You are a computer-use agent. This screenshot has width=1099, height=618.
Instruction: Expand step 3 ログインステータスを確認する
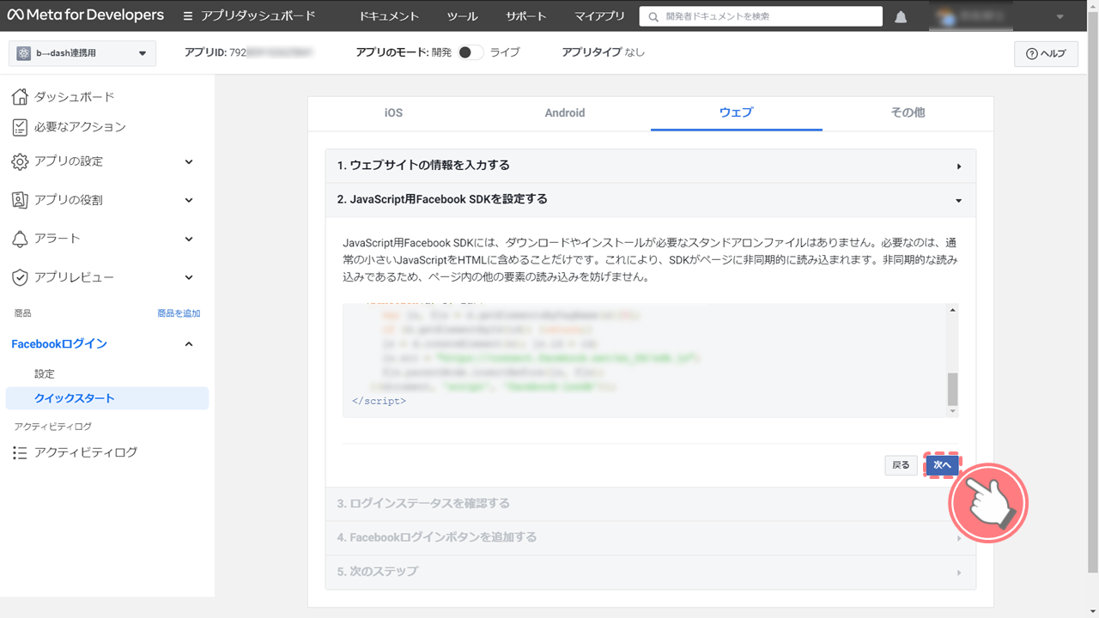[650, 504]
